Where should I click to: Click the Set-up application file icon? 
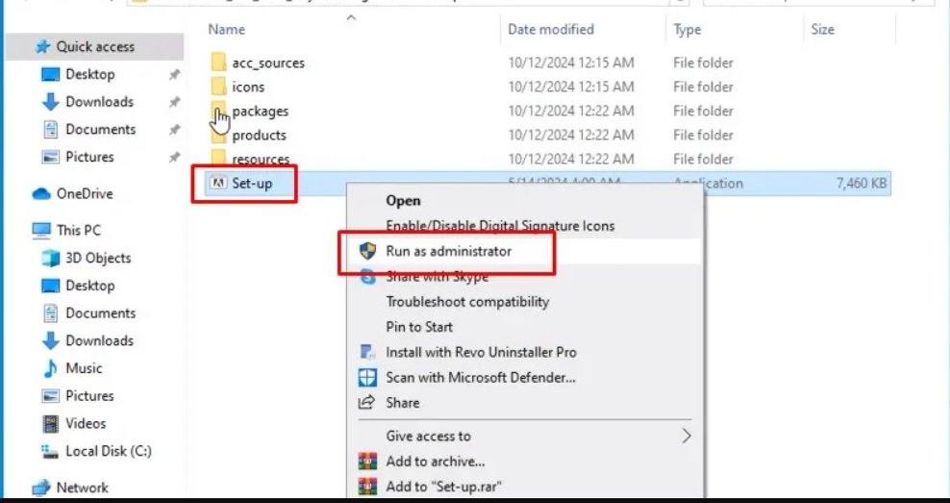[218, 184]
